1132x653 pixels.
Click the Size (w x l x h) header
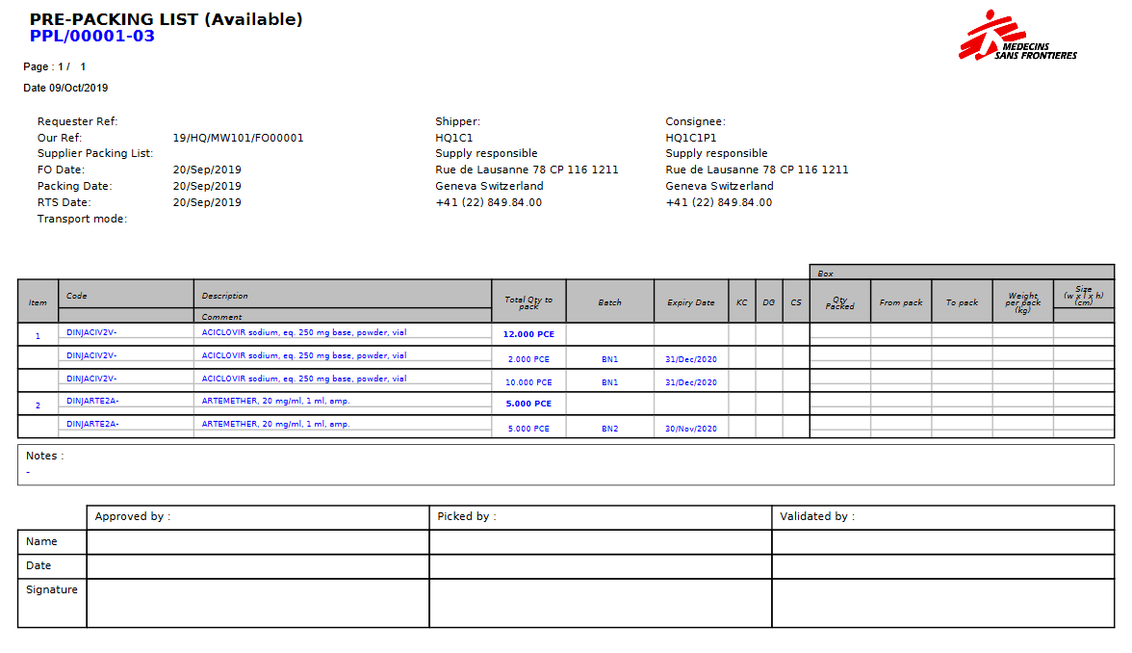click(x=1084, y=297)
